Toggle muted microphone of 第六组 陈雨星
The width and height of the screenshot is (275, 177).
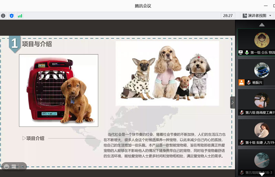242,112
